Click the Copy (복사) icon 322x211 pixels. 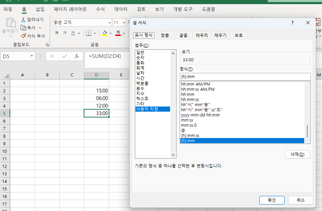tap(24, 28)
